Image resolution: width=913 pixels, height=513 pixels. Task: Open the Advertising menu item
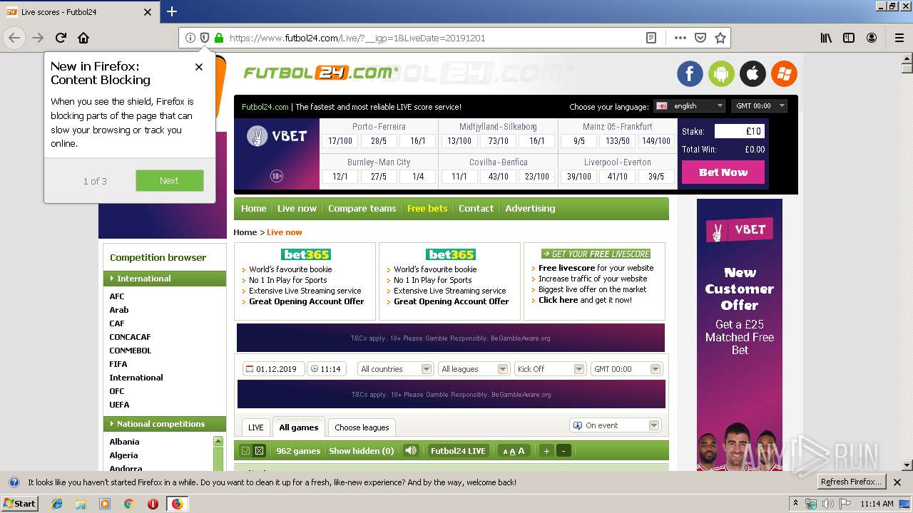tap(530, 209)
